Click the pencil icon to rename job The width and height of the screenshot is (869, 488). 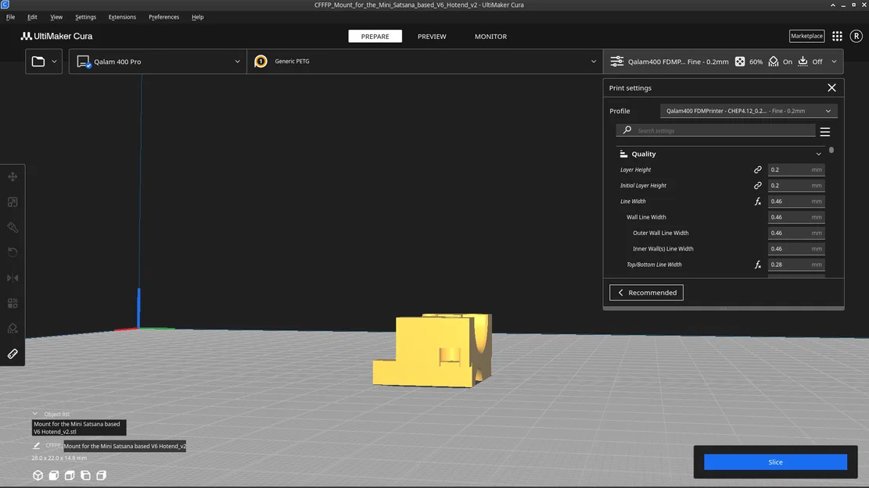tap(37, 445)
